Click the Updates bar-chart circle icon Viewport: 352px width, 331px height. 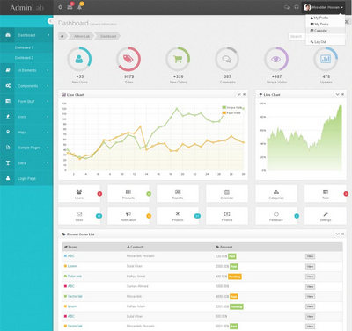(x=326, y=59)
